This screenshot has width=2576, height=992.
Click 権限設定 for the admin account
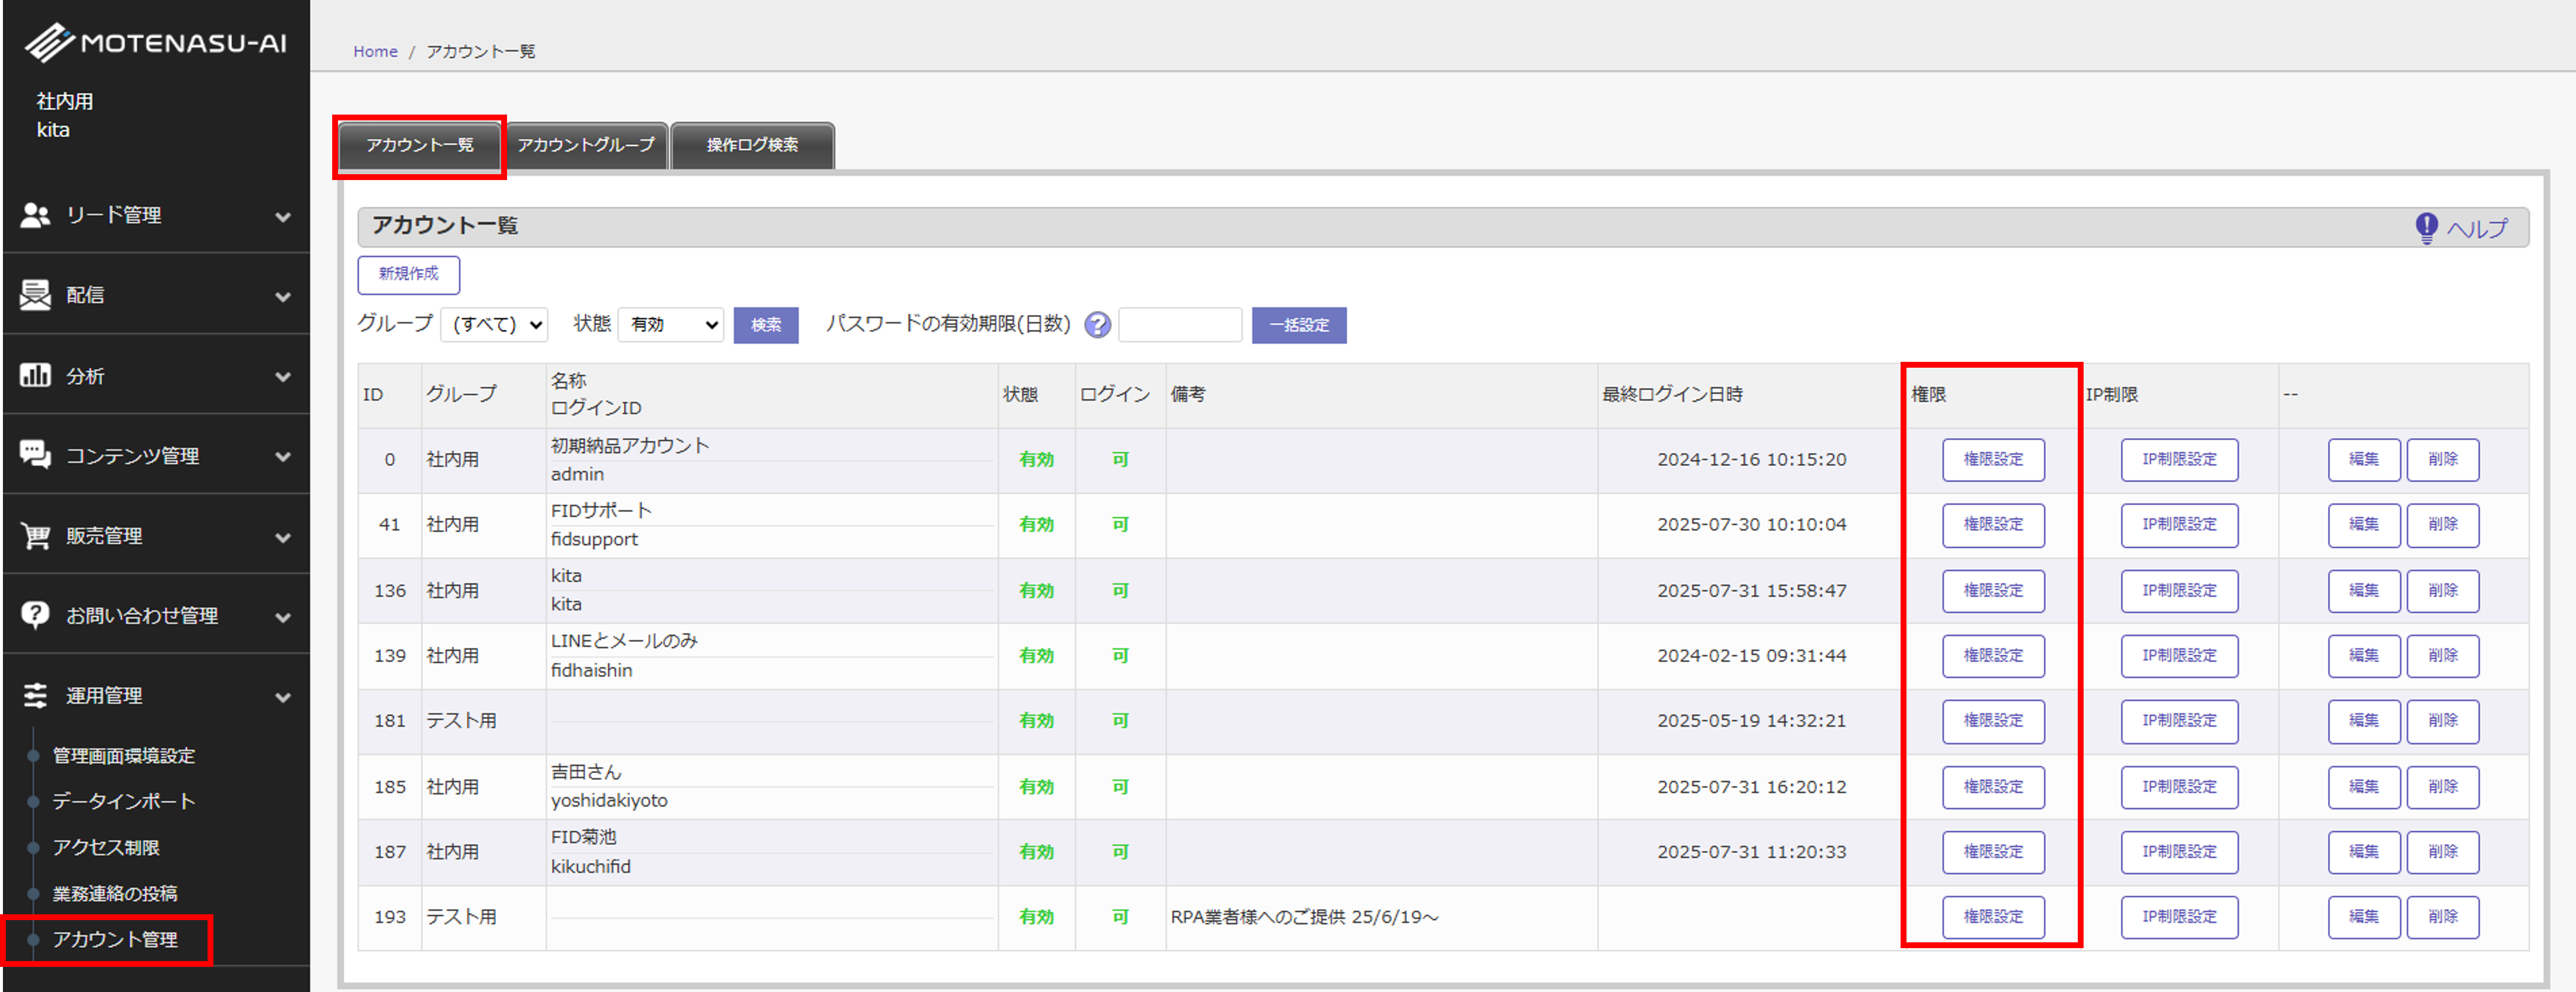(1992, 460)
